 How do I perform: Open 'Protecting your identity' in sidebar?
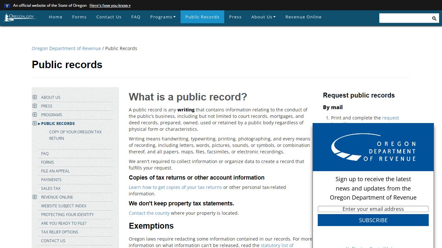(67, 215)
